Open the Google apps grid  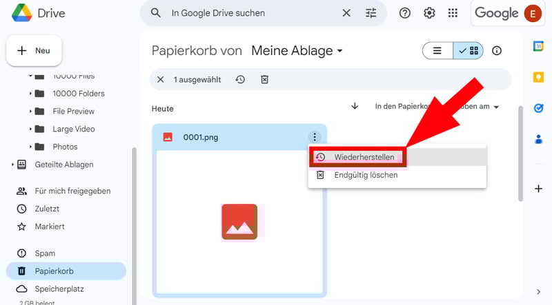coord(453,13)
